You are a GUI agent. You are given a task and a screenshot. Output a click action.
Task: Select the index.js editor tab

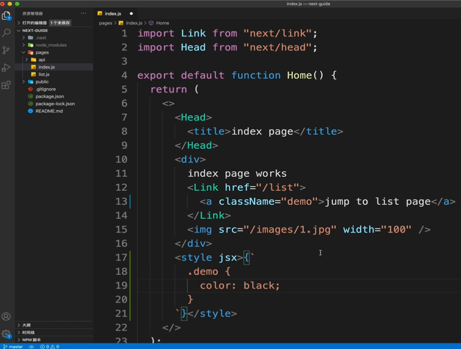coord(113,13)
